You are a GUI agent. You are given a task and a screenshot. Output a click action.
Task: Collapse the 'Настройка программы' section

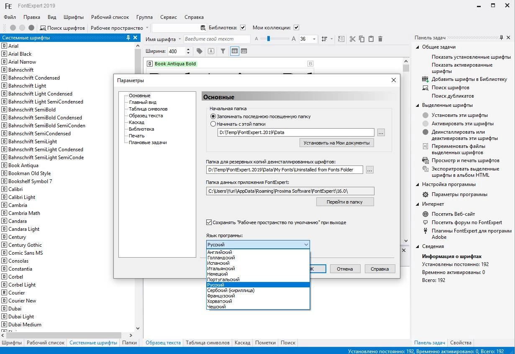click(417, 184)
